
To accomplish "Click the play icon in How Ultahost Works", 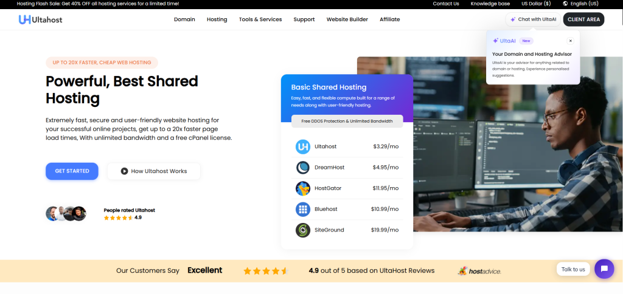I will pyautogui.click(x=124, y=171).
